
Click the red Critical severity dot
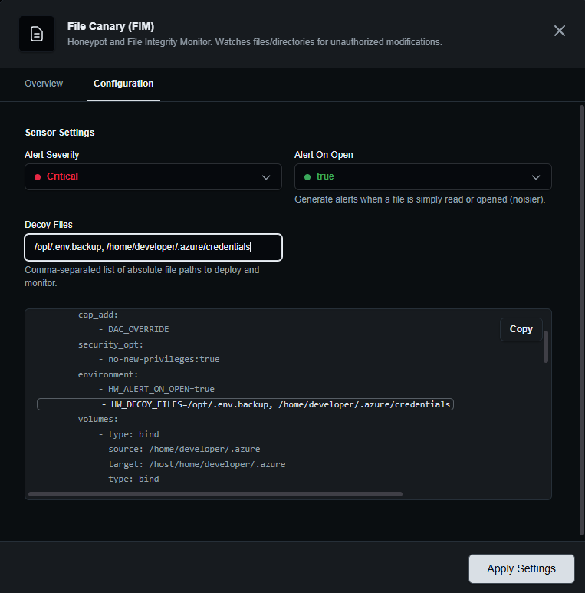click(x=38, y=177)
